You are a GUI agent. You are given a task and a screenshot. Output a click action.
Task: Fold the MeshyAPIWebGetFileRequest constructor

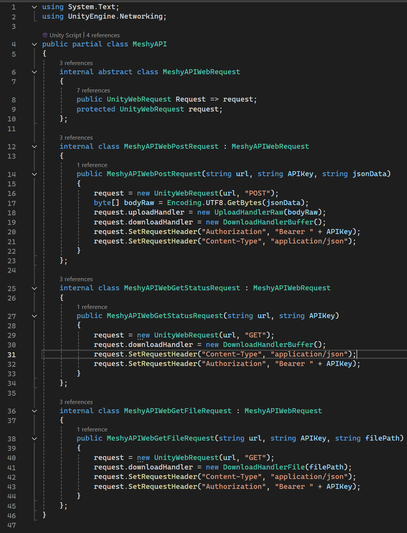coord(34,439)
